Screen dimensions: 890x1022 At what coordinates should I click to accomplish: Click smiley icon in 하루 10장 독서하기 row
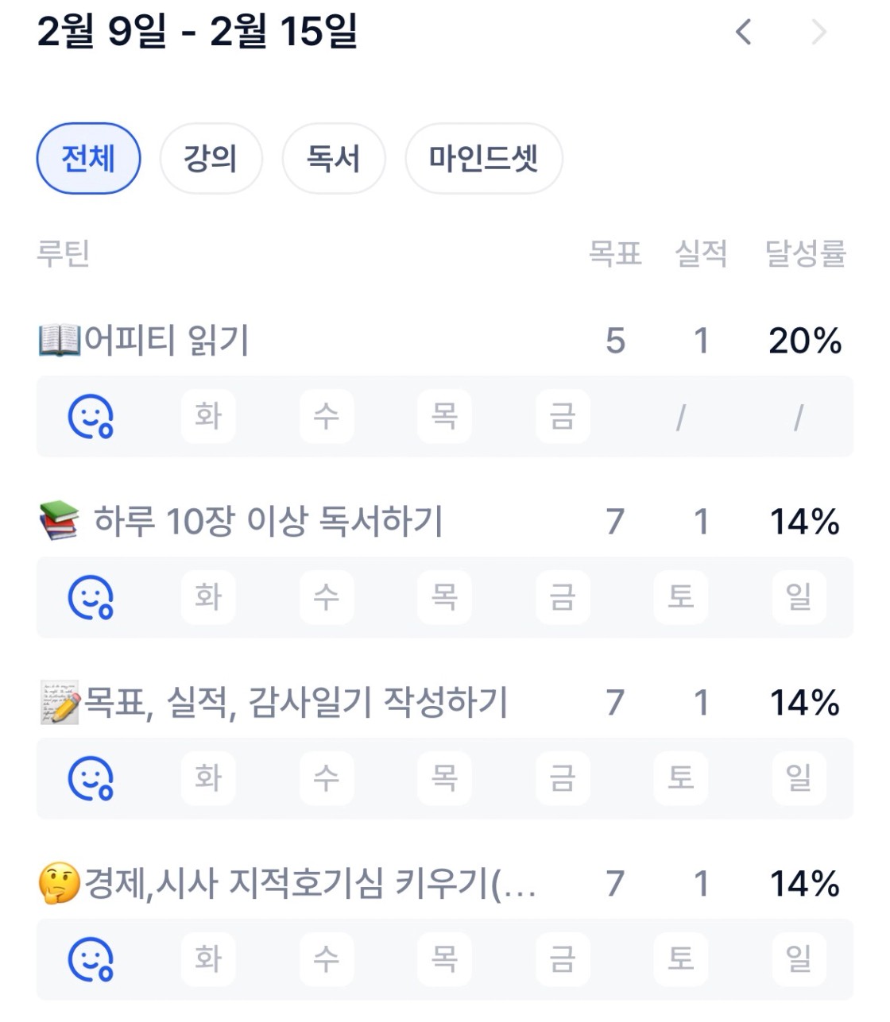click(x=91, y=598)
